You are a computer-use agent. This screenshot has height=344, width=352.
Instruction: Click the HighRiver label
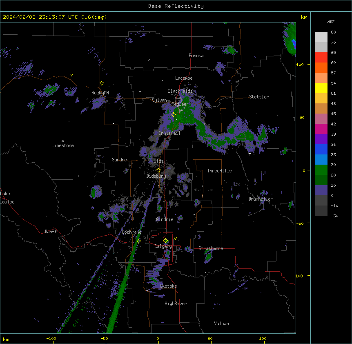pyautogui.click(x=176, y=304)
